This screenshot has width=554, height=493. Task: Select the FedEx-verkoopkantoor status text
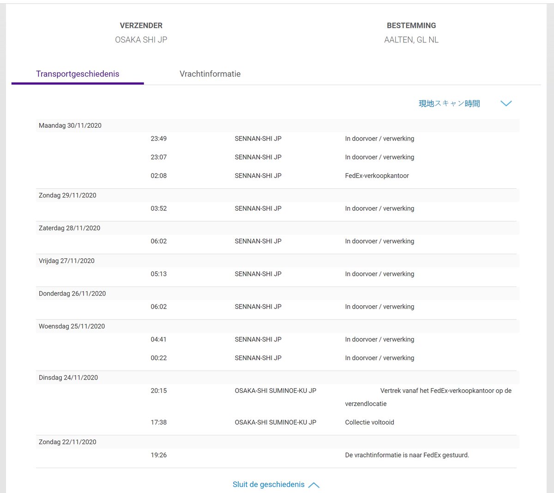pyautogui.click(x=377, y=175)
